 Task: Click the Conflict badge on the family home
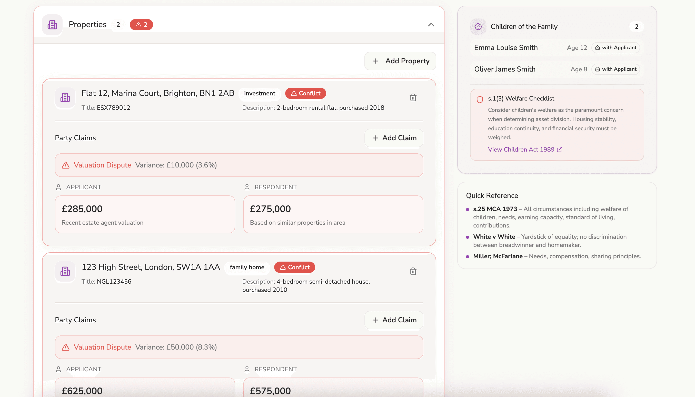(294, 267)
